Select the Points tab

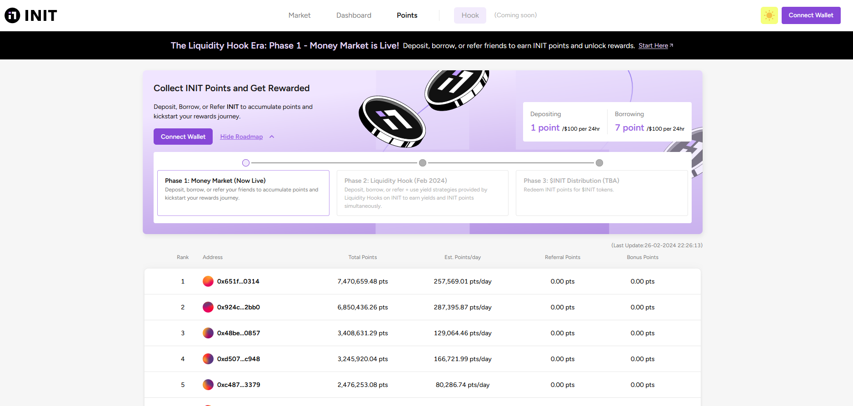click(x=407, y=15)
